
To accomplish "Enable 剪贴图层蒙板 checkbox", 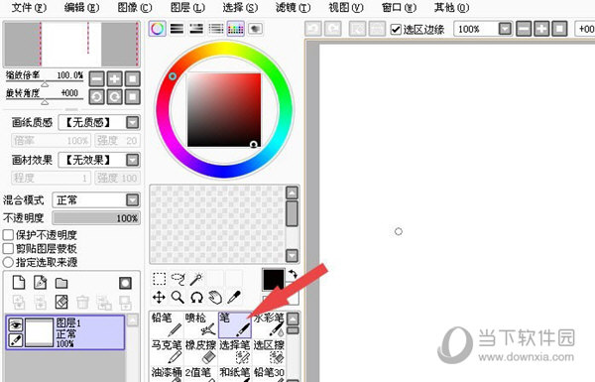I will click(x=8, y=248).
